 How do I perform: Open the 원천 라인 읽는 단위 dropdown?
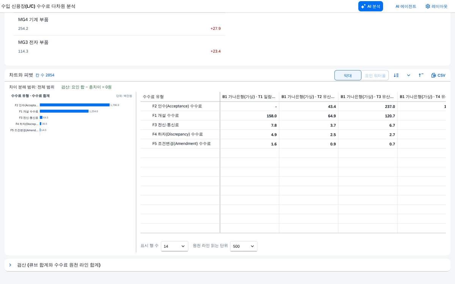[x=243, y=246]
